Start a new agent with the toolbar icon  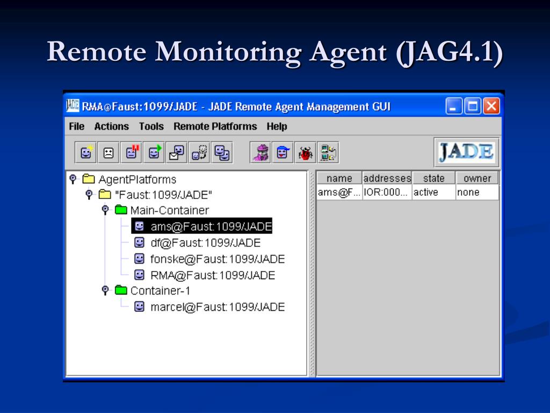(x=85, y=152)
